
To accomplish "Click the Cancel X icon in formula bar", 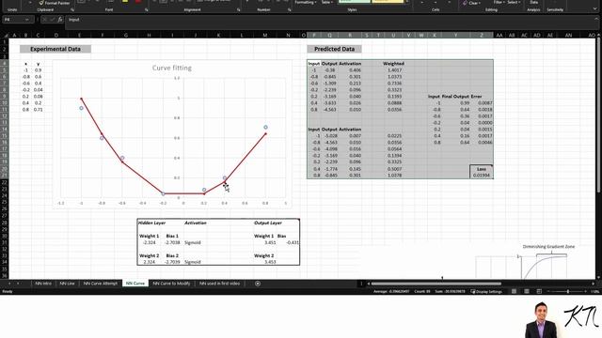I will [45, 20].
